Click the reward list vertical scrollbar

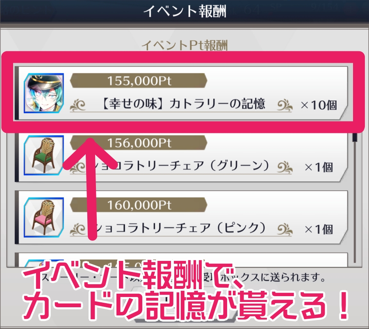tap(355, 198)
